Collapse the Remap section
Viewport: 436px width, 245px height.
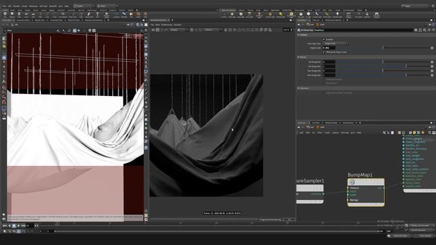[x=298, y=57]
